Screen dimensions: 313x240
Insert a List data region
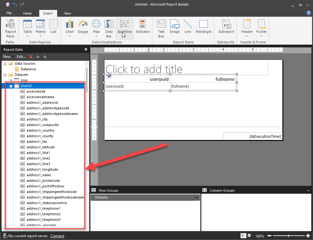click(53, 26)
